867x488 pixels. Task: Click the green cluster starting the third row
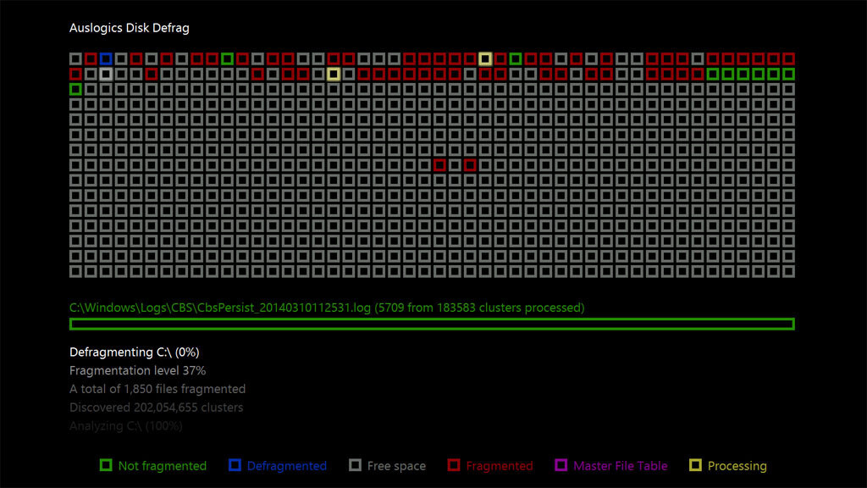coord(75,88)
